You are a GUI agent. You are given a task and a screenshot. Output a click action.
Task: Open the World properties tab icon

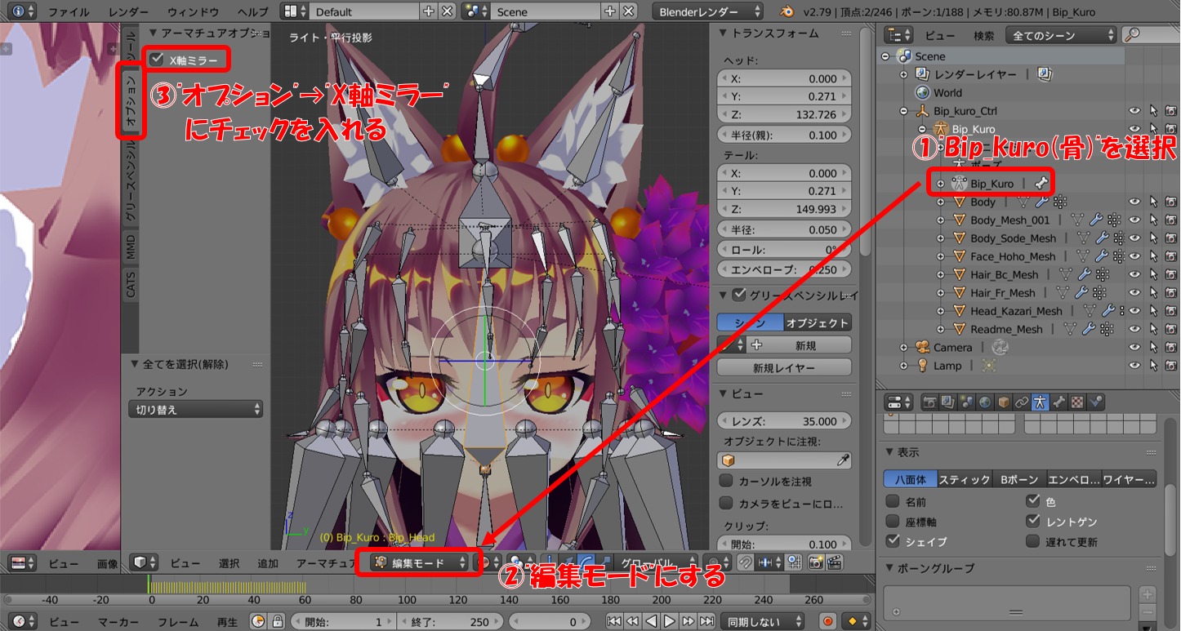click(x=985, y=402)
